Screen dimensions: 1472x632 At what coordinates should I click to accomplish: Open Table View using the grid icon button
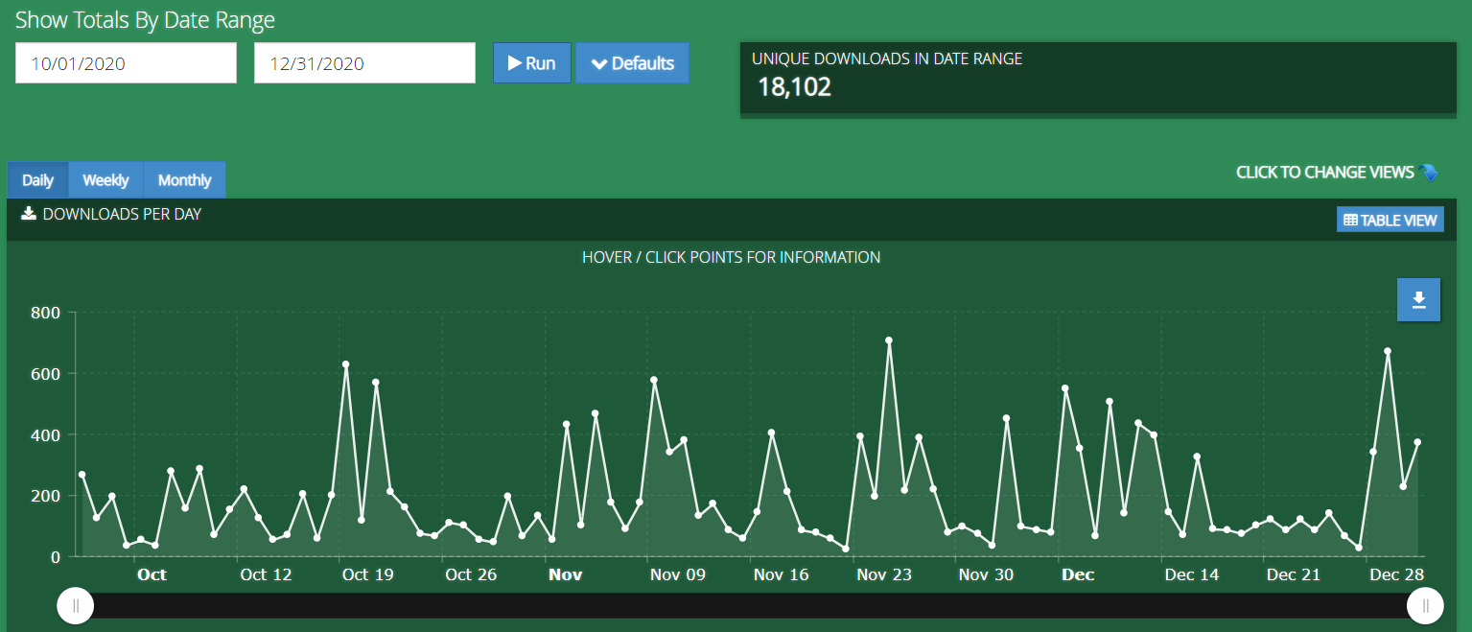tap(1390, 220)
